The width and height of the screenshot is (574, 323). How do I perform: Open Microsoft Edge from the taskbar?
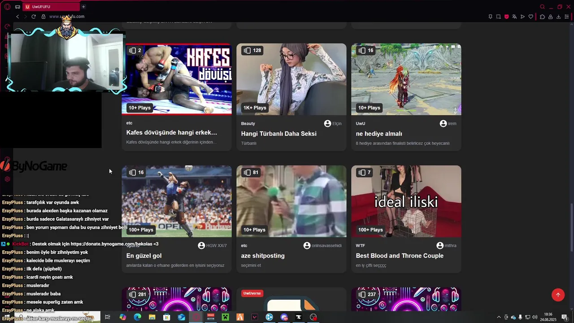[137, 317]
